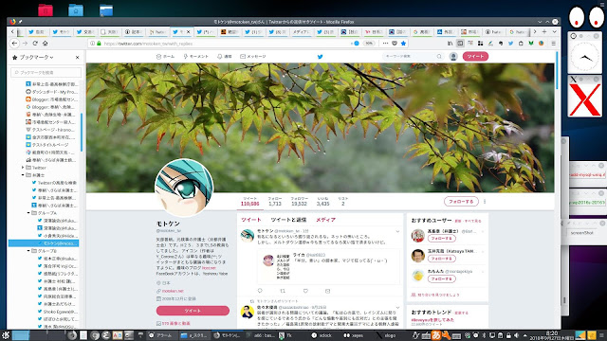
Task: Click the Twitter bird extension toolbar icon
Action: tap(510, 44)
